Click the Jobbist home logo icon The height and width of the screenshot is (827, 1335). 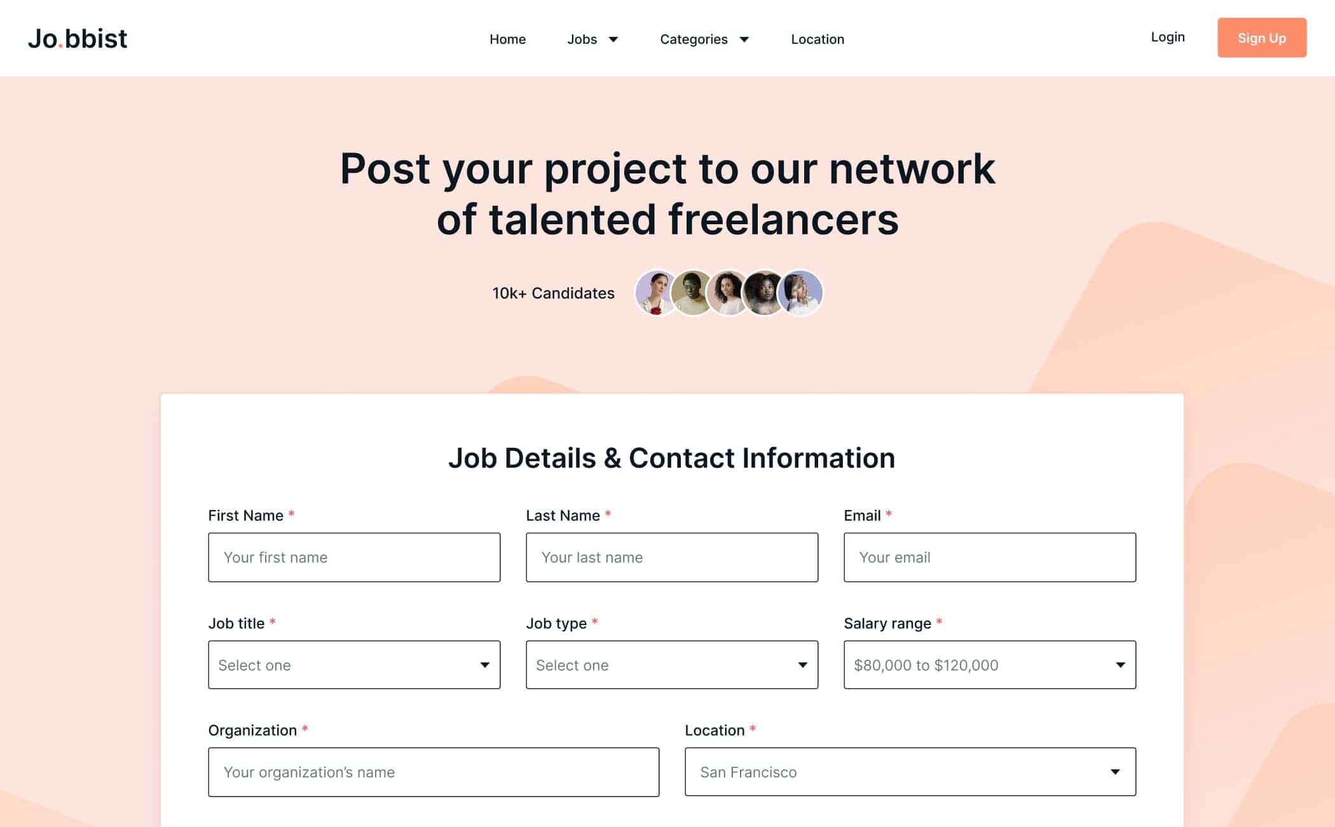tap(79, 38)
